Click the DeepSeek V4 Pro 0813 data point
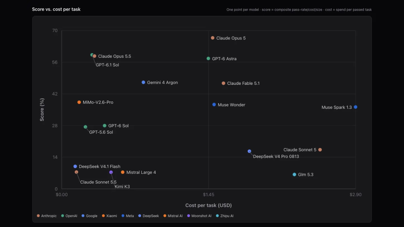Image resolution: width=404 pixels, height=227 pixels. coord(249,151)
